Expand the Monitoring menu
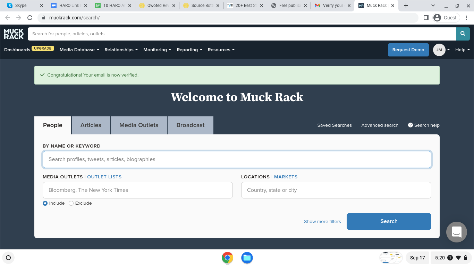 coord(157,50)
